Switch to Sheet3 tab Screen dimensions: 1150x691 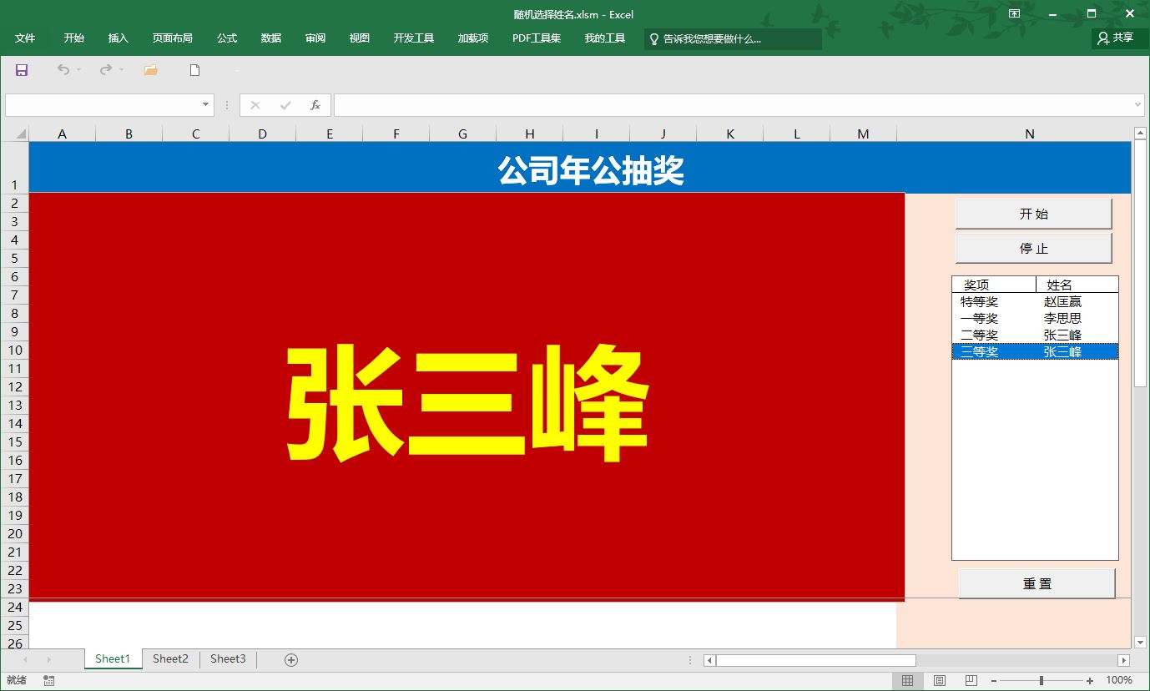[228, 659]
